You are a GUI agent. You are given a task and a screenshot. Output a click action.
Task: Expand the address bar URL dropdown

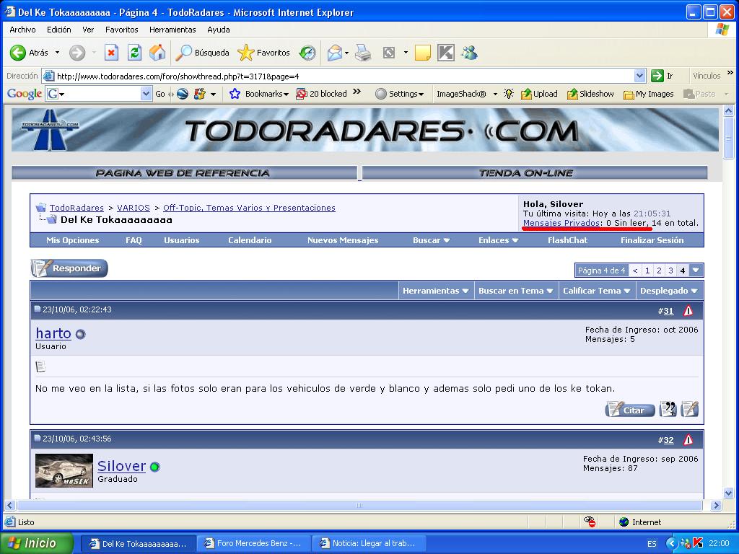(639, 76)
